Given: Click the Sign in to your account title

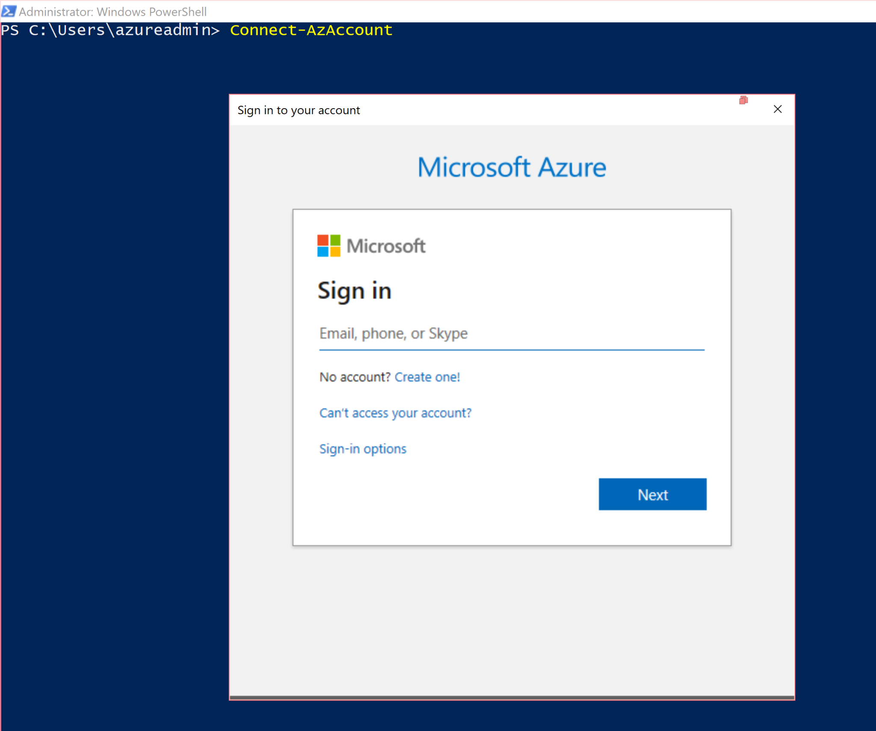Looking at the screenshot, I should (x=299, y=110).
